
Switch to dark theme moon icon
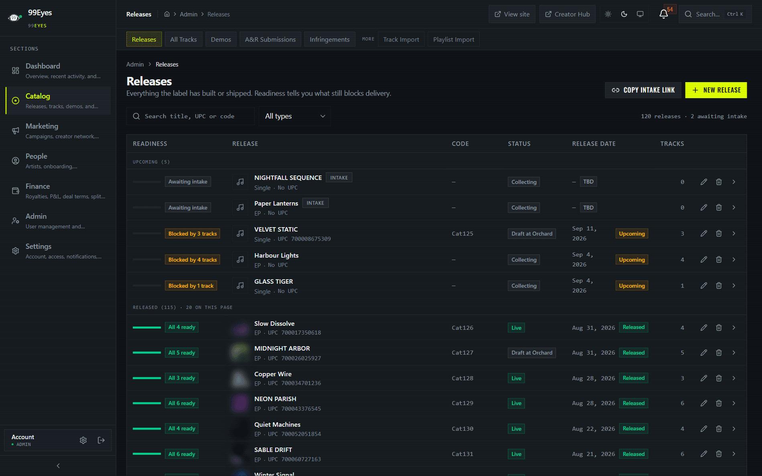tap(624, 14)
